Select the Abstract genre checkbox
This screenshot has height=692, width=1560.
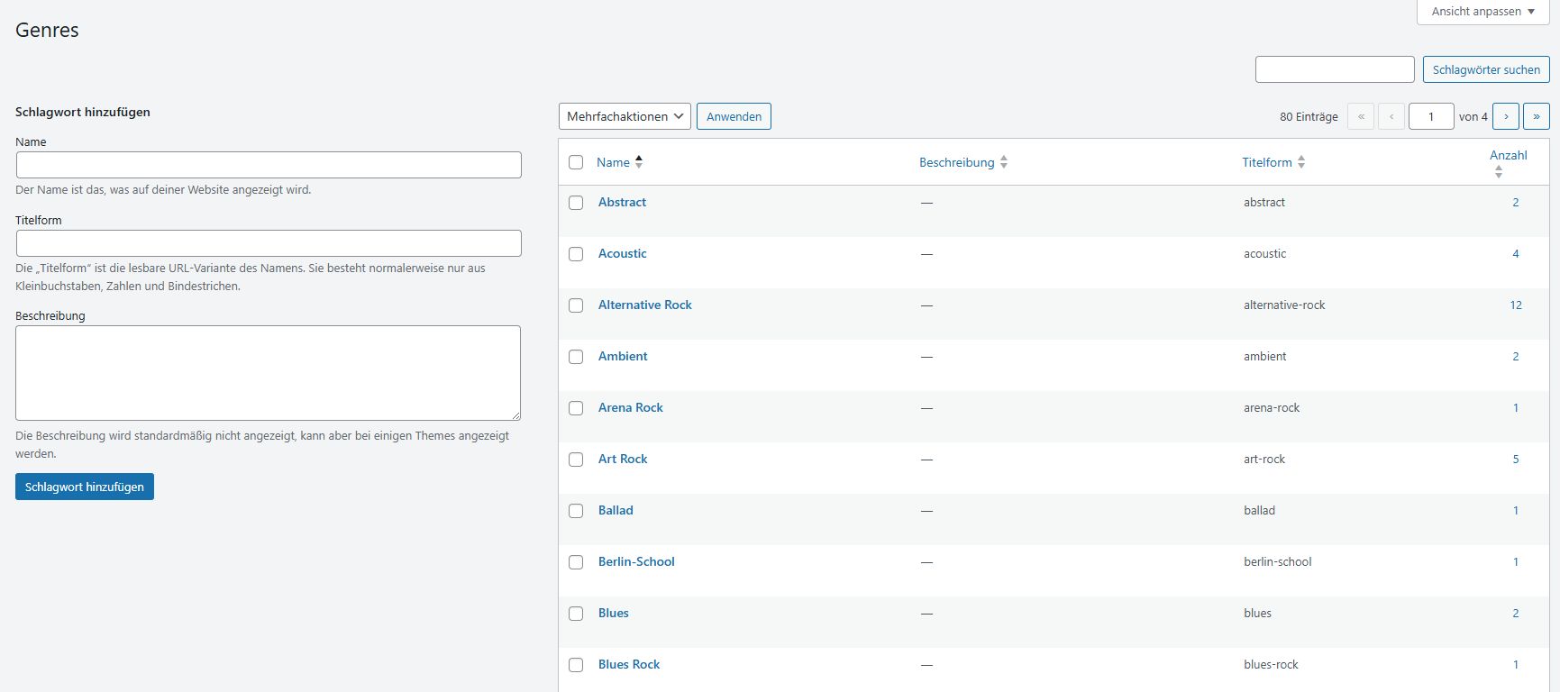pos(576,203)
